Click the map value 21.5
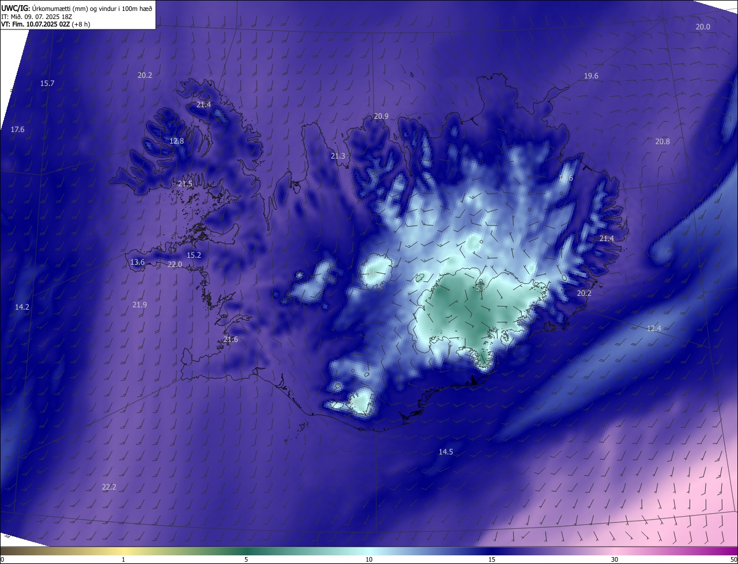738x564 pixels. coord(185,184)
